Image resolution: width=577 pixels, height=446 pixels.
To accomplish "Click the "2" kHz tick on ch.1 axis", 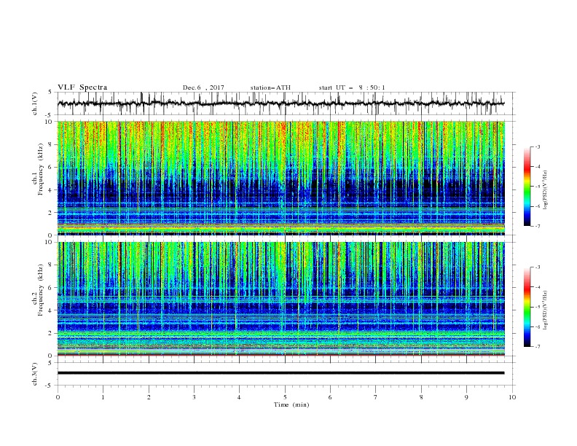I will (x=50, y=213).
